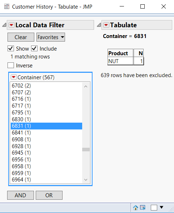Click the Clear filter button
Screen dimensions: 174x213
21,37
